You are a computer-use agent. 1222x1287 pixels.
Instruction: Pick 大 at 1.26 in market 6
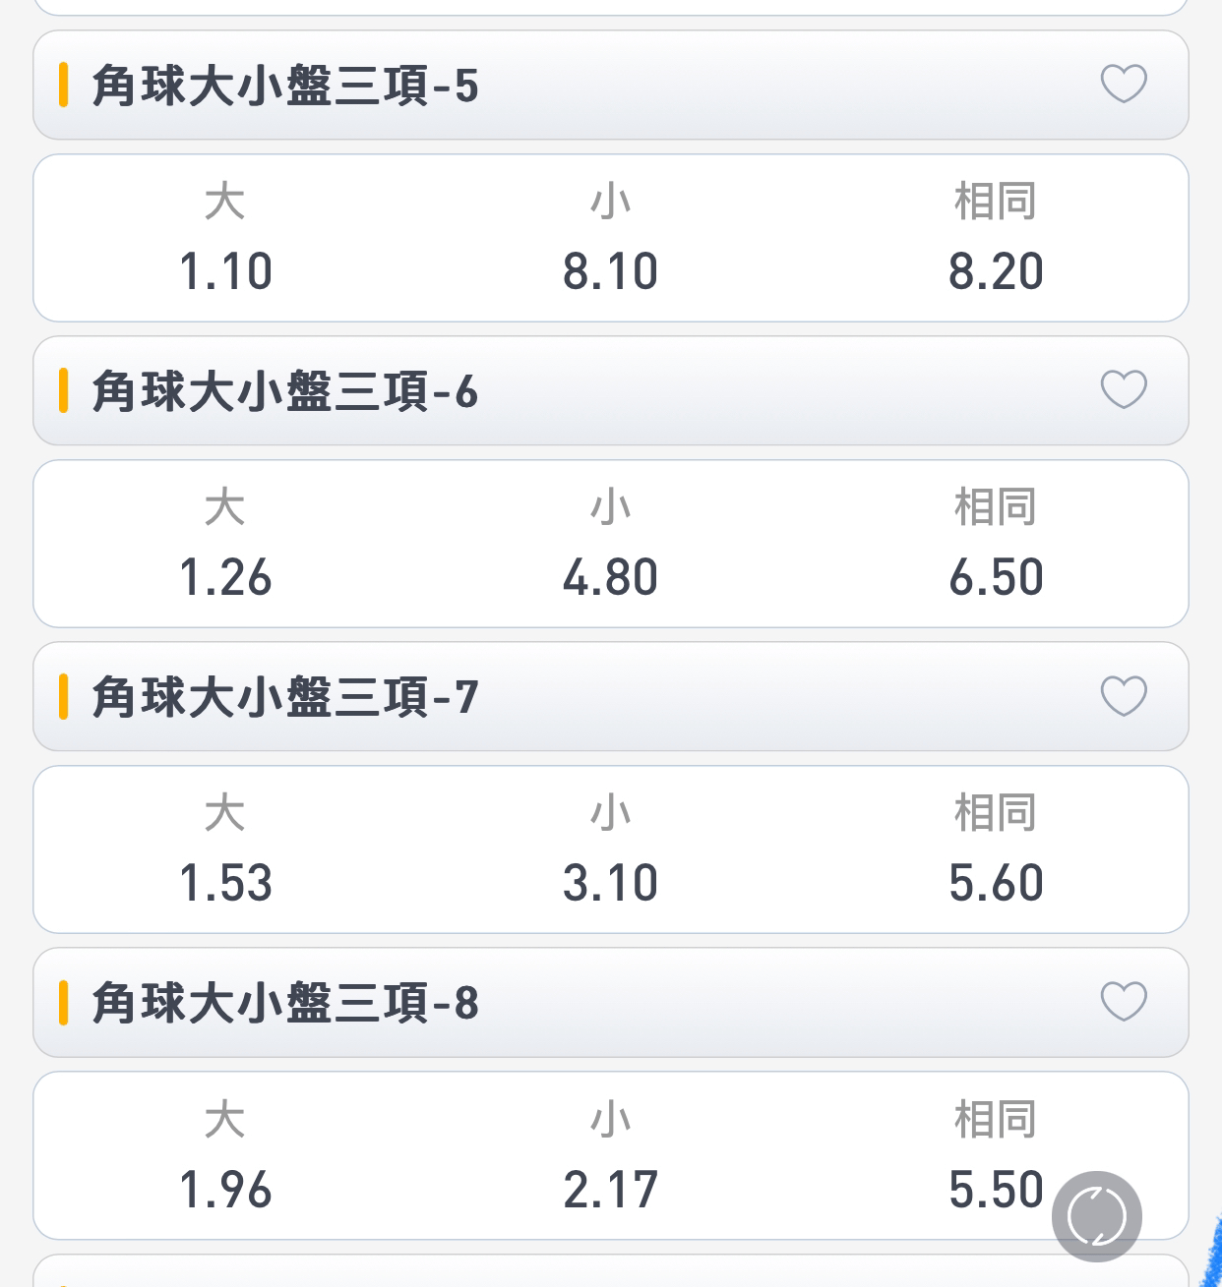coord(225,544)
